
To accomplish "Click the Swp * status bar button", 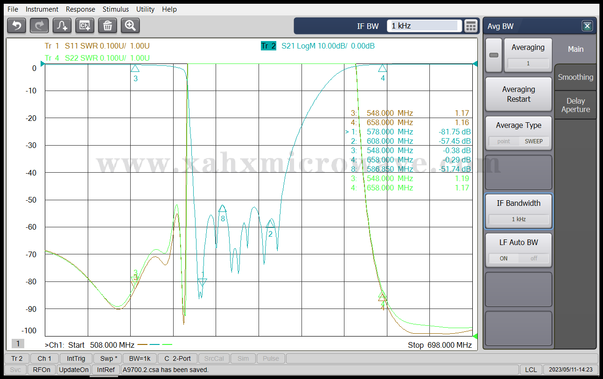I will pyautogui.click(x=108, y=358).
